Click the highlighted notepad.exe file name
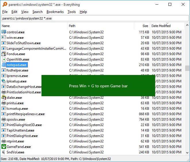 pyautogui.click(x=17, y=65)
